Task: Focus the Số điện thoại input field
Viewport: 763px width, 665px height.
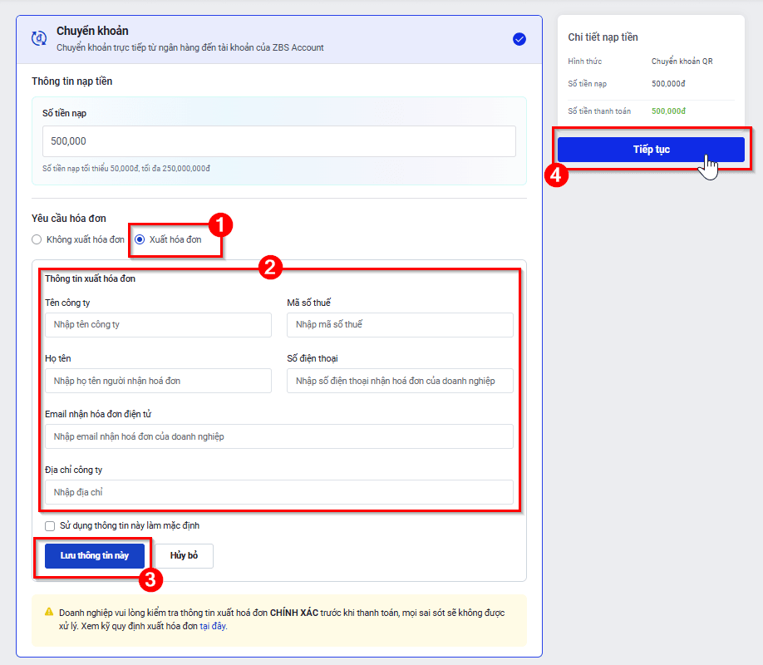Action: [400, 381]
